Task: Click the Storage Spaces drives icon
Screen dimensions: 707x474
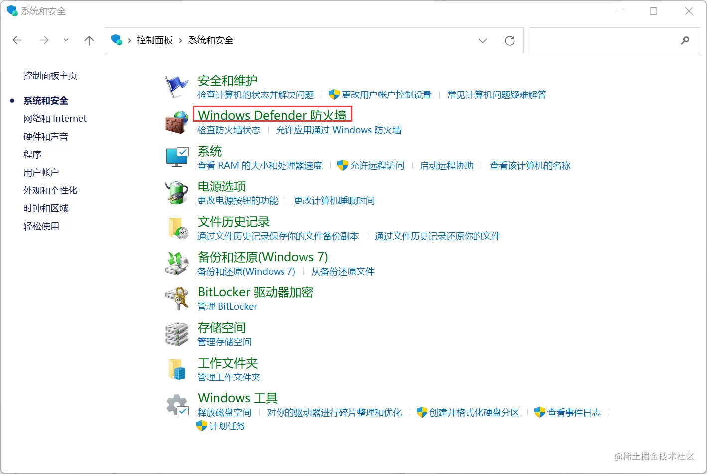Action: pos(177,334)
